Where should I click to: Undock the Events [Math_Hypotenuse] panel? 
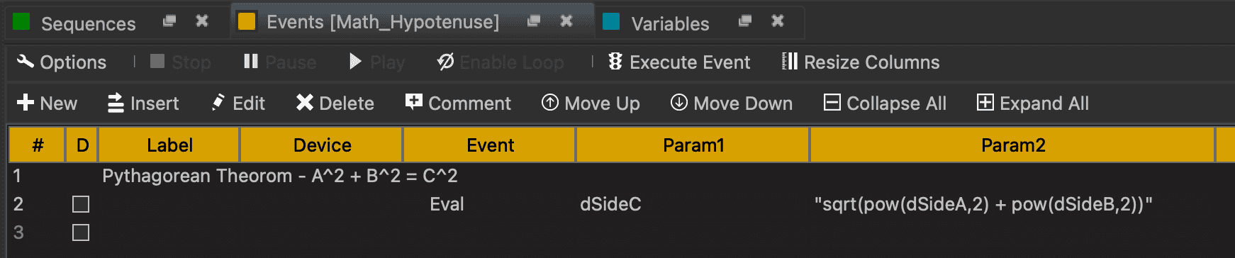pyautogui.click(x=534, y=21)
